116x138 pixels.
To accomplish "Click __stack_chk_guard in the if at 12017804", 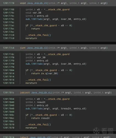I will (x=45, y=70).
